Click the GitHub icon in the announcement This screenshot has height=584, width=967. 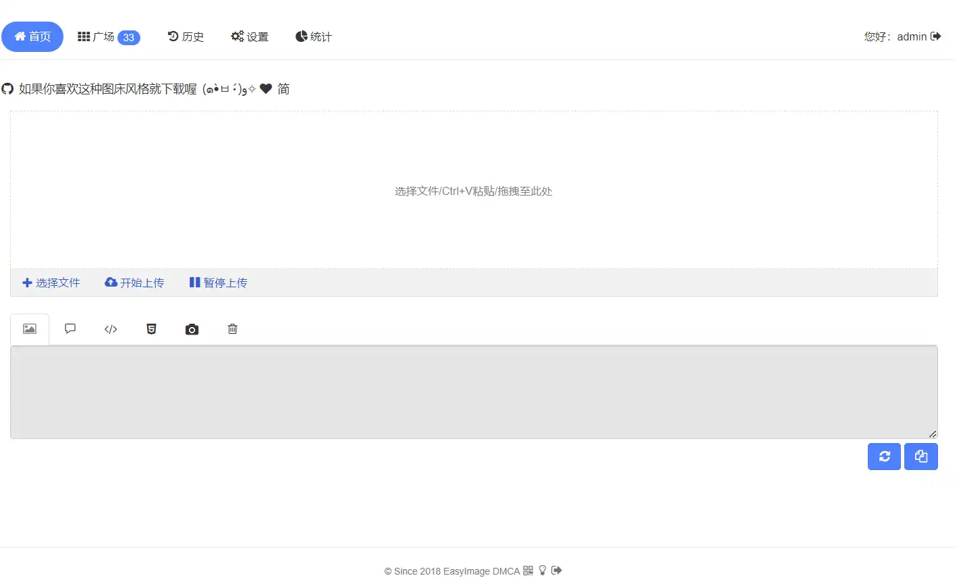[7, 89]
